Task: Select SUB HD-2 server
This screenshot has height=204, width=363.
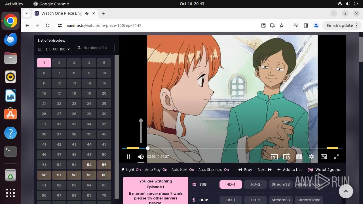Action: coord(256,184)
